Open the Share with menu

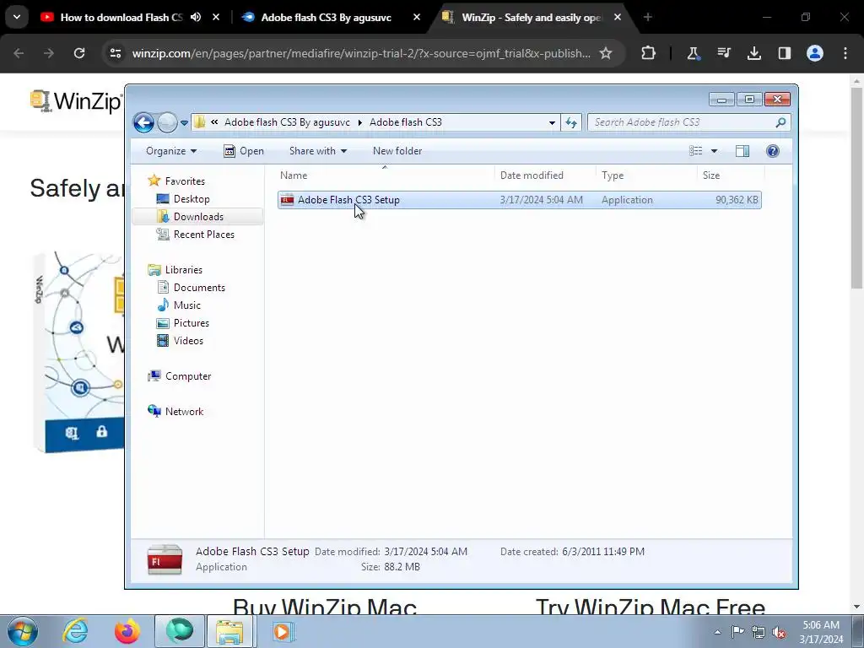(x=318, y=151)
